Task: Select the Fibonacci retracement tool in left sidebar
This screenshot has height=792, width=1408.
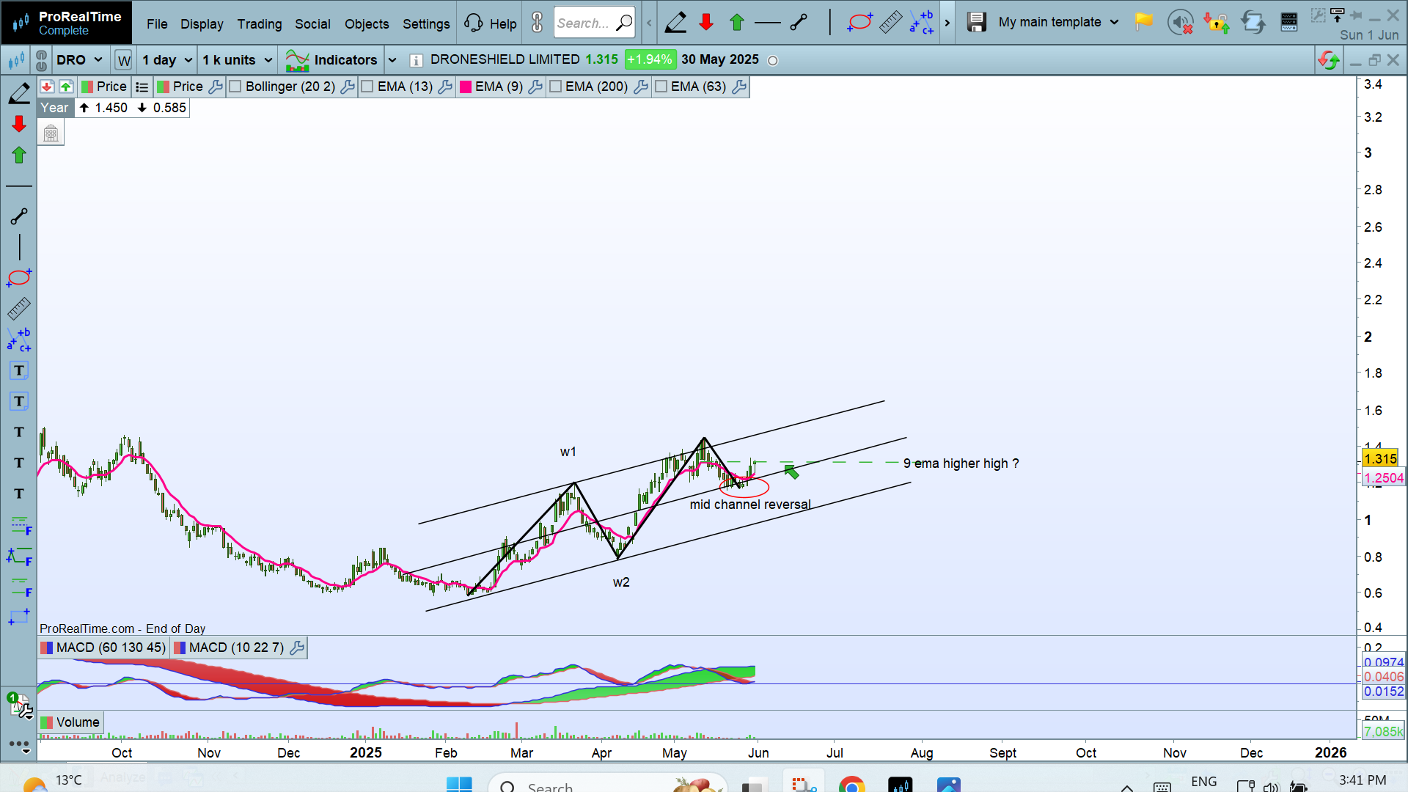Action: (20, 525)
